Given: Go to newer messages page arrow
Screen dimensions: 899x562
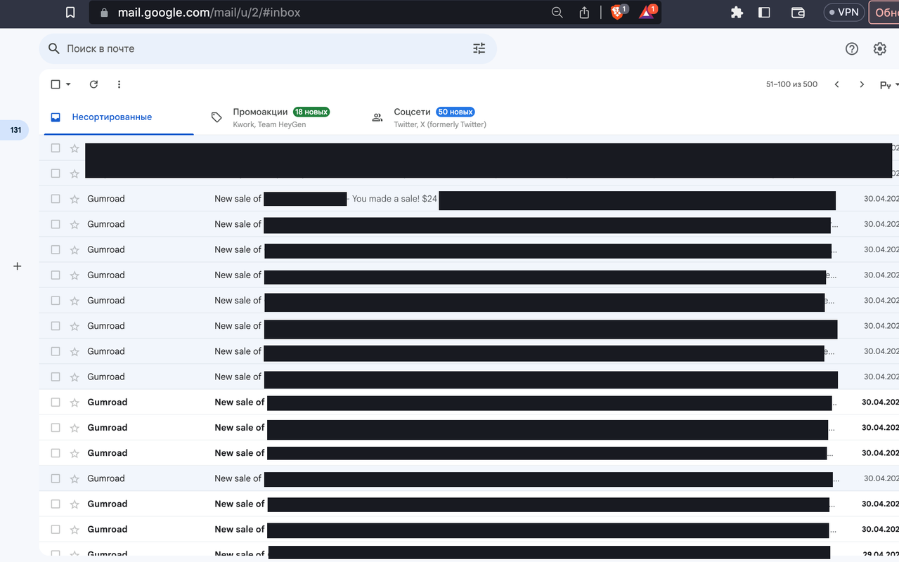Looking at the screenshot, I should (836, 84).
